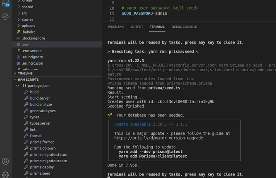Click wrench icon of format script

click(26, 136)
